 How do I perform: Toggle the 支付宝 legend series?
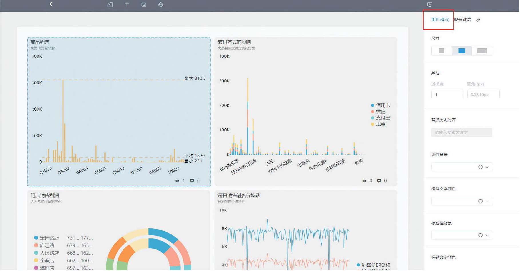380,118
